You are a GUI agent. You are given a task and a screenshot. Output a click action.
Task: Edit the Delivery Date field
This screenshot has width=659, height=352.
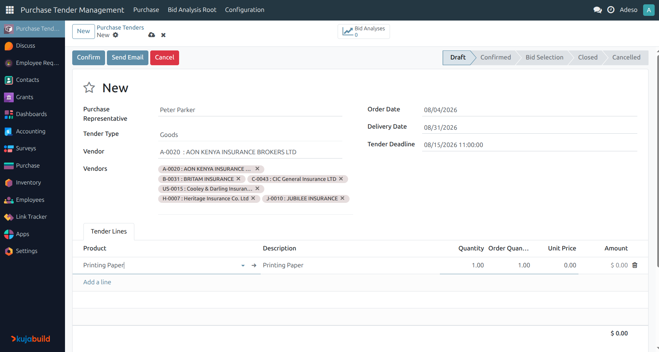click(530, 128)
